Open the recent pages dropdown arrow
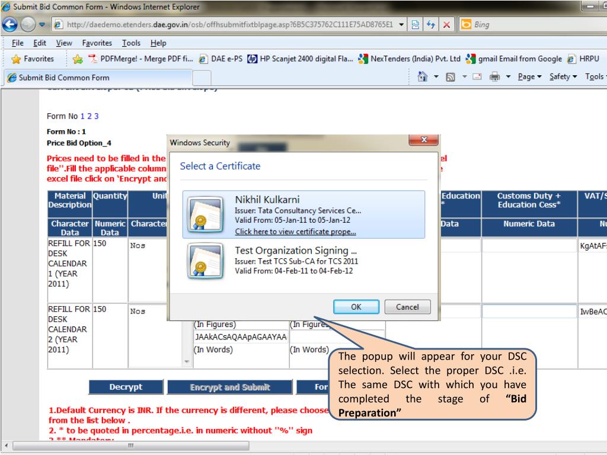This screenshot has height=455, width=607. pyautogui.click(x=42, y=25)
